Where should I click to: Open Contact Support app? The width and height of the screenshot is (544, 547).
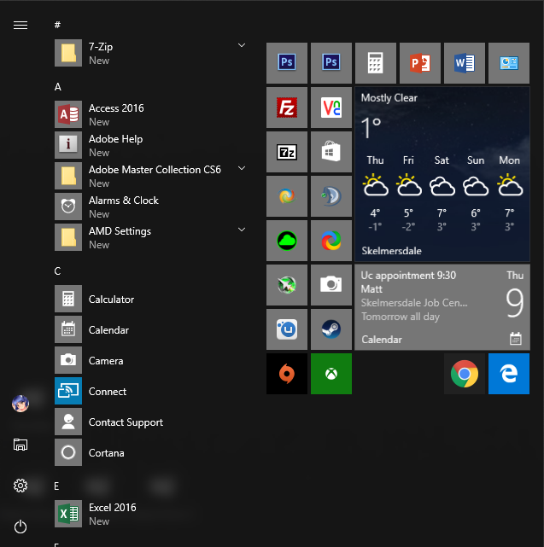[x=150, y=422]
